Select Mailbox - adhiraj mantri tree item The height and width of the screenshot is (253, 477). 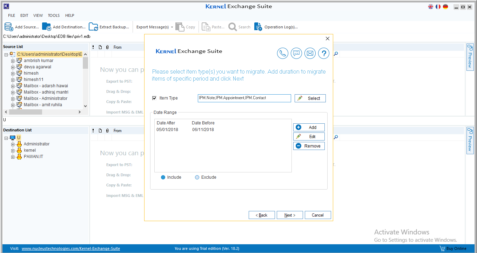(x=46, y=92)
